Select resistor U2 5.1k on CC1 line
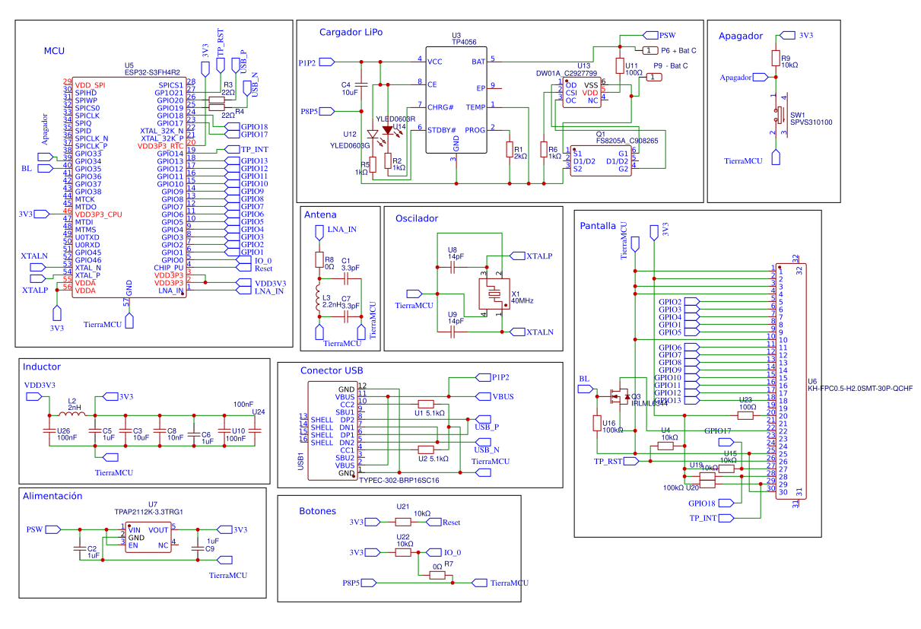Viewport: 921px width, 629px height. pyautogui.click(x=425, y=450)
